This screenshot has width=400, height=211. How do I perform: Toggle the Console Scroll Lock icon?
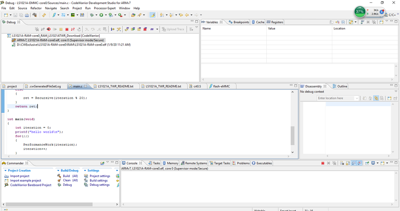pyautogui.click(x=348, y=163)
